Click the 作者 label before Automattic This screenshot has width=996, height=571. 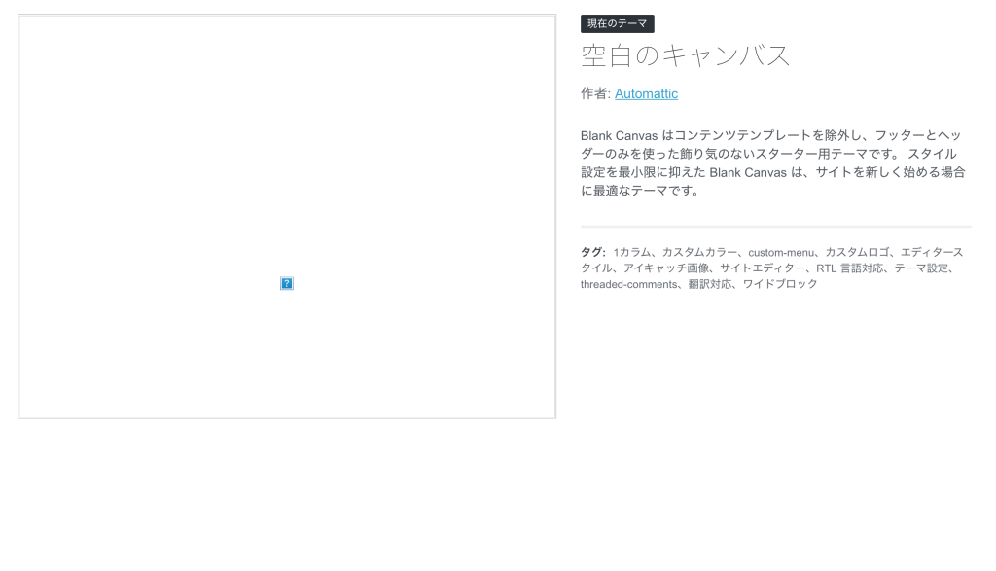click(x=594, y=93)
